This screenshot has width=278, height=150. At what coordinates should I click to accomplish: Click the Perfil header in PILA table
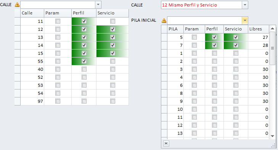tap(214, 29)
